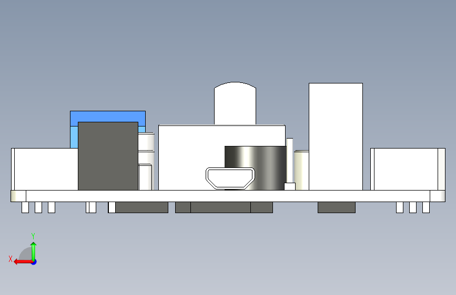
Task: Pick the dome-topped cylinder at model top
Action: [x=235, y=103]
